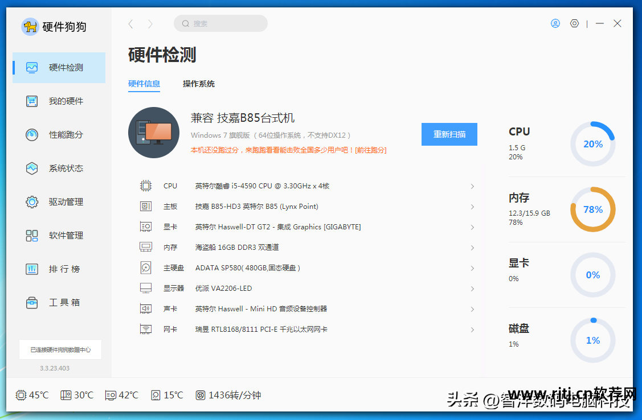Expand the 声卡 Haswell audio row chevron
The height and width of the screenshot is (420, 642).
(472, 309)
